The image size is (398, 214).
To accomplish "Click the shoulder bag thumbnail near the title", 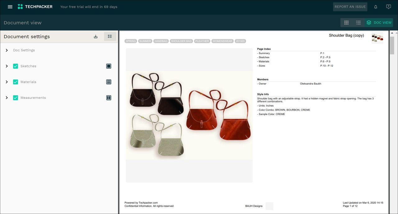I will click(377, 38).
